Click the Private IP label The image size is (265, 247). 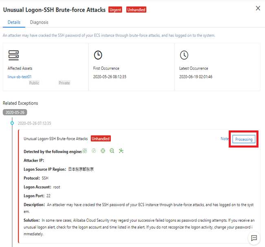64,83
